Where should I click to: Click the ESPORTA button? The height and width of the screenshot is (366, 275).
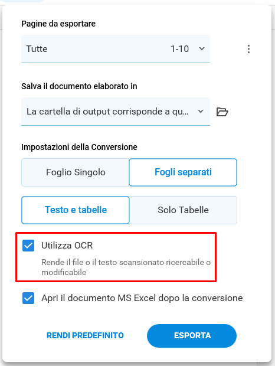pyautogui.click(x=192, y=336)
